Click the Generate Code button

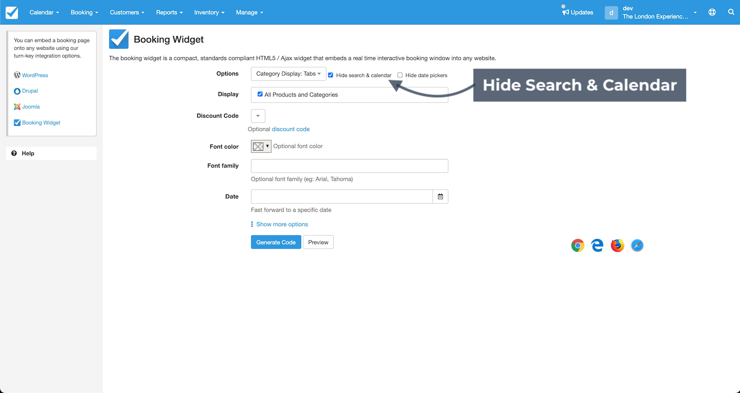point(276,242)
